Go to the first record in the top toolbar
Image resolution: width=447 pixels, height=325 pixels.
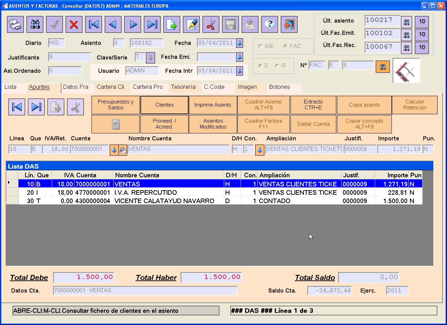coord(94,24)
